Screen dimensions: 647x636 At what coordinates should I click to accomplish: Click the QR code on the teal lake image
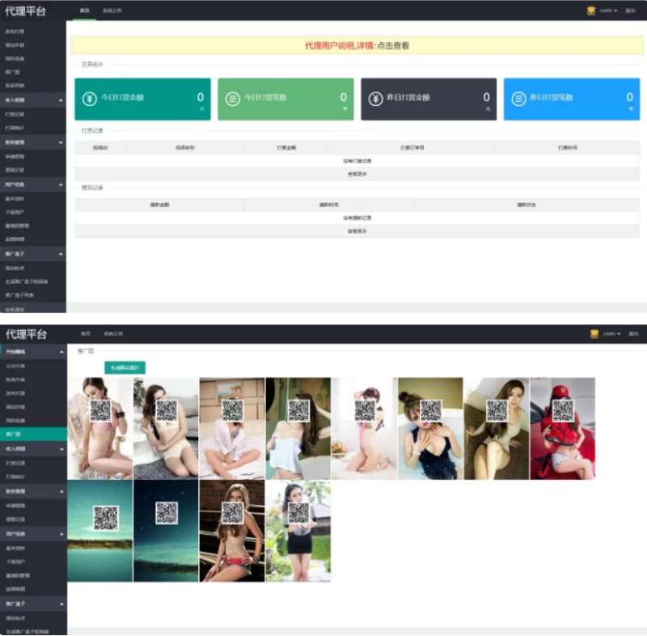pos(106,518)
